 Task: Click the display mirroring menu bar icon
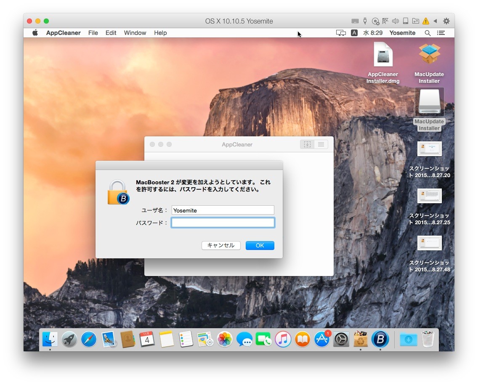click(341, 33)
